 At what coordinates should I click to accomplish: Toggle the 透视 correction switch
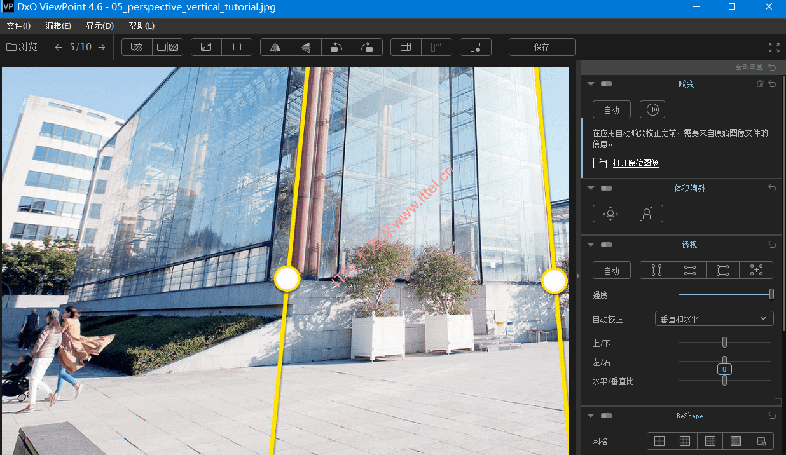pyautogui.click(x=606, y=245)
